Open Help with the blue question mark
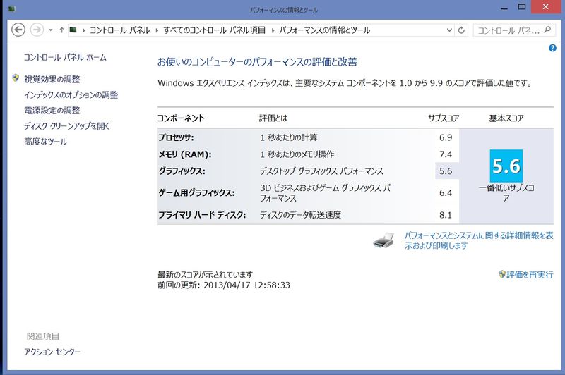Screen dimensions: 565x375 552,48
